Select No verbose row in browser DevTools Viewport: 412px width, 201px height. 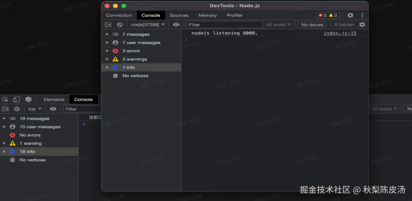pyautogui.click(x=39, y=160)
